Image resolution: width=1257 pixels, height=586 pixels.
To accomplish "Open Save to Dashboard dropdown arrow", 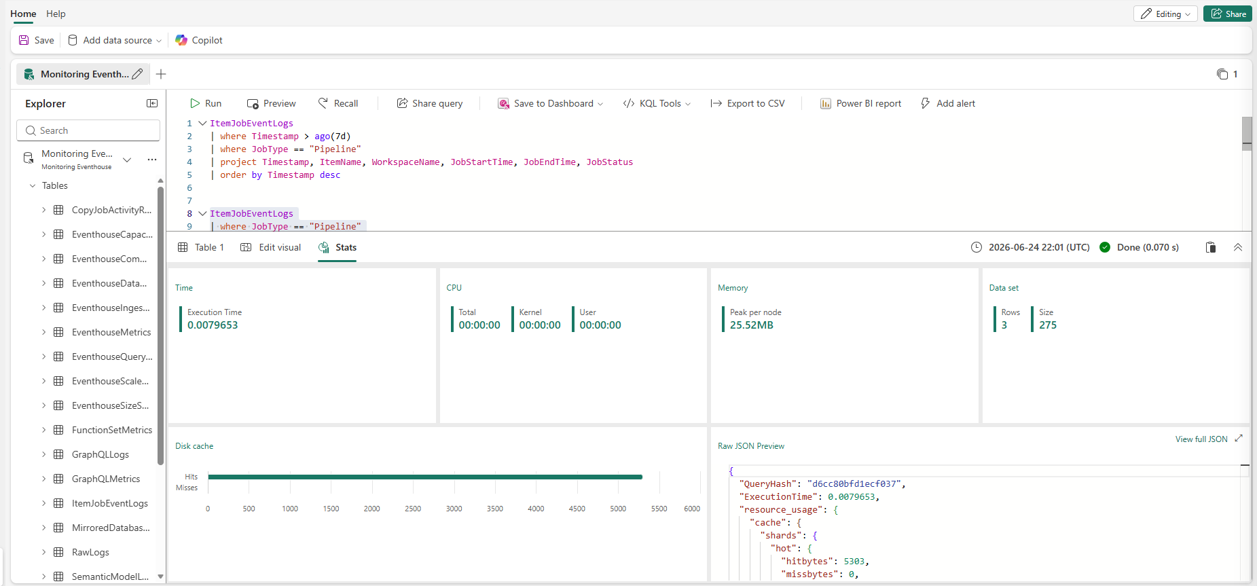I will [x=600, y=104].
